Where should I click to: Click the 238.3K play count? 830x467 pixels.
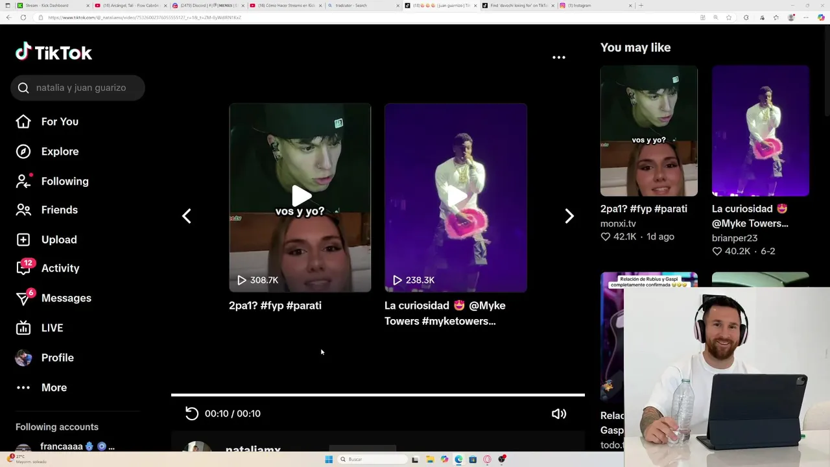coord(413,280)
